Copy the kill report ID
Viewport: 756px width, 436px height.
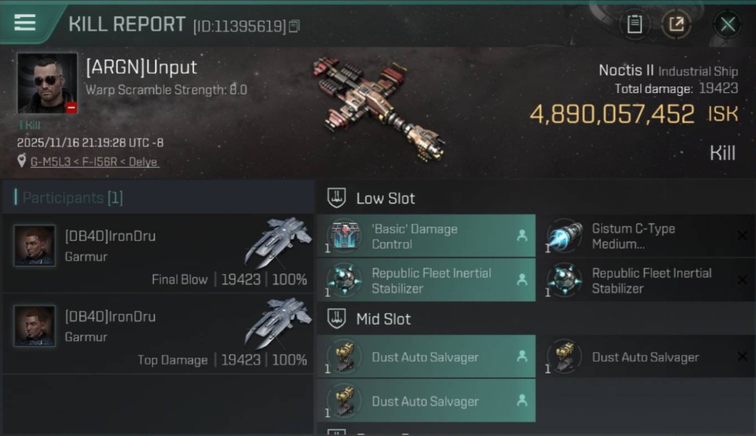[x=294, y=26]
